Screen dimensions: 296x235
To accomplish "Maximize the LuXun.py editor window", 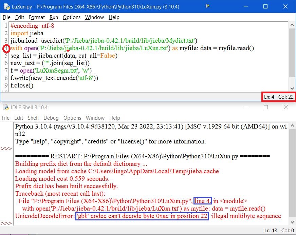I will point(265,6).
